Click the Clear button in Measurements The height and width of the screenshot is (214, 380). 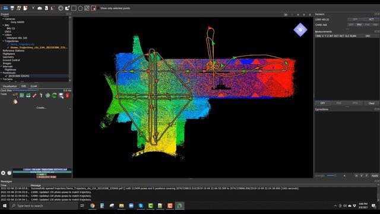tap(372, 103)
